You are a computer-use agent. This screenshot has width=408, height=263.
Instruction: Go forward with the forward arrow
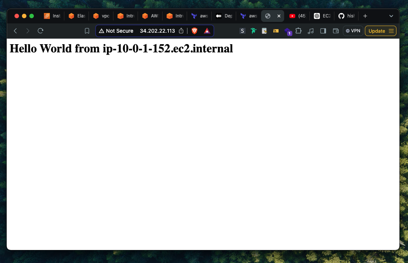[x=28, y=31]
